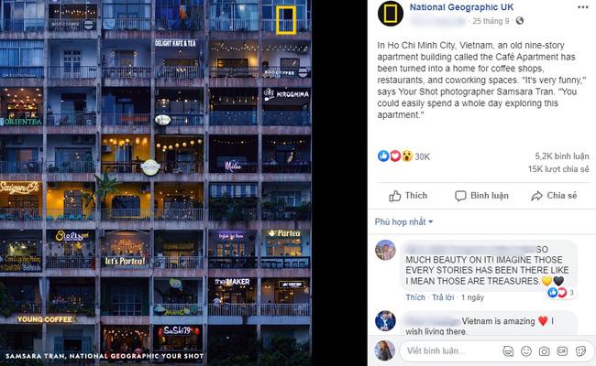Click Trả lời under first comment
Screen dimensions: 596x366
click(443, 297)
